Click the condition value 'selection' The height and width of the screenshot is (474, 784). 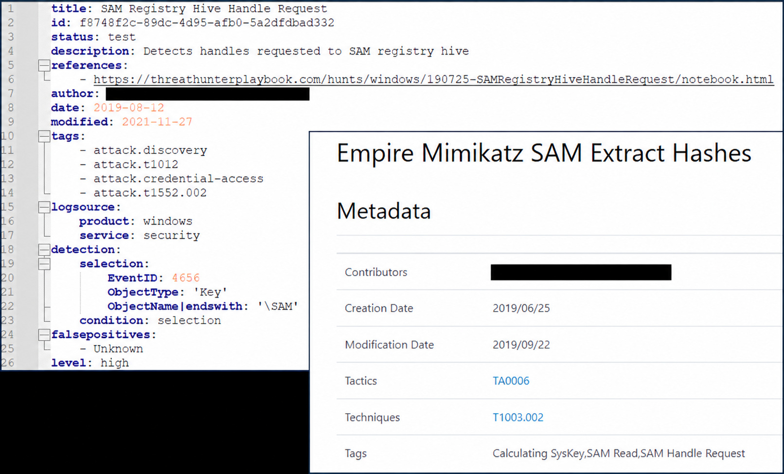189,320
